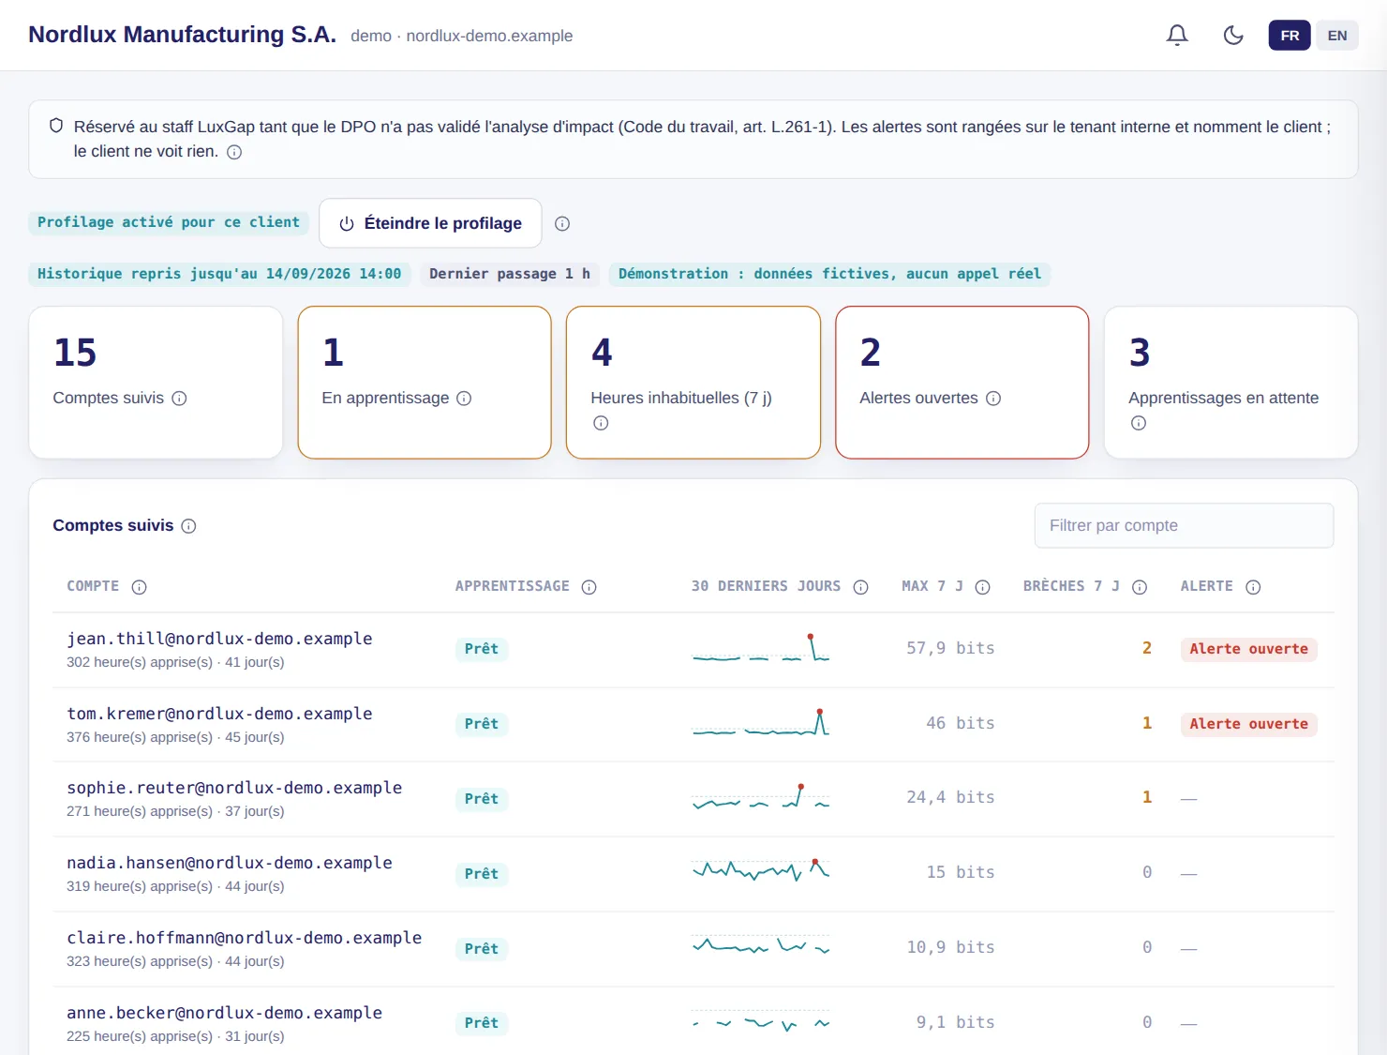Click the sparkline chart for nadia.hansen
Screen dimensions: 1387x1055
[x=761, y=871]
